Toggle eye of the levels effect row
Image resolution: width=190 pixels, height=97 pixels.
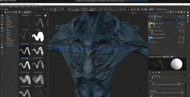[x=152, y=34]
